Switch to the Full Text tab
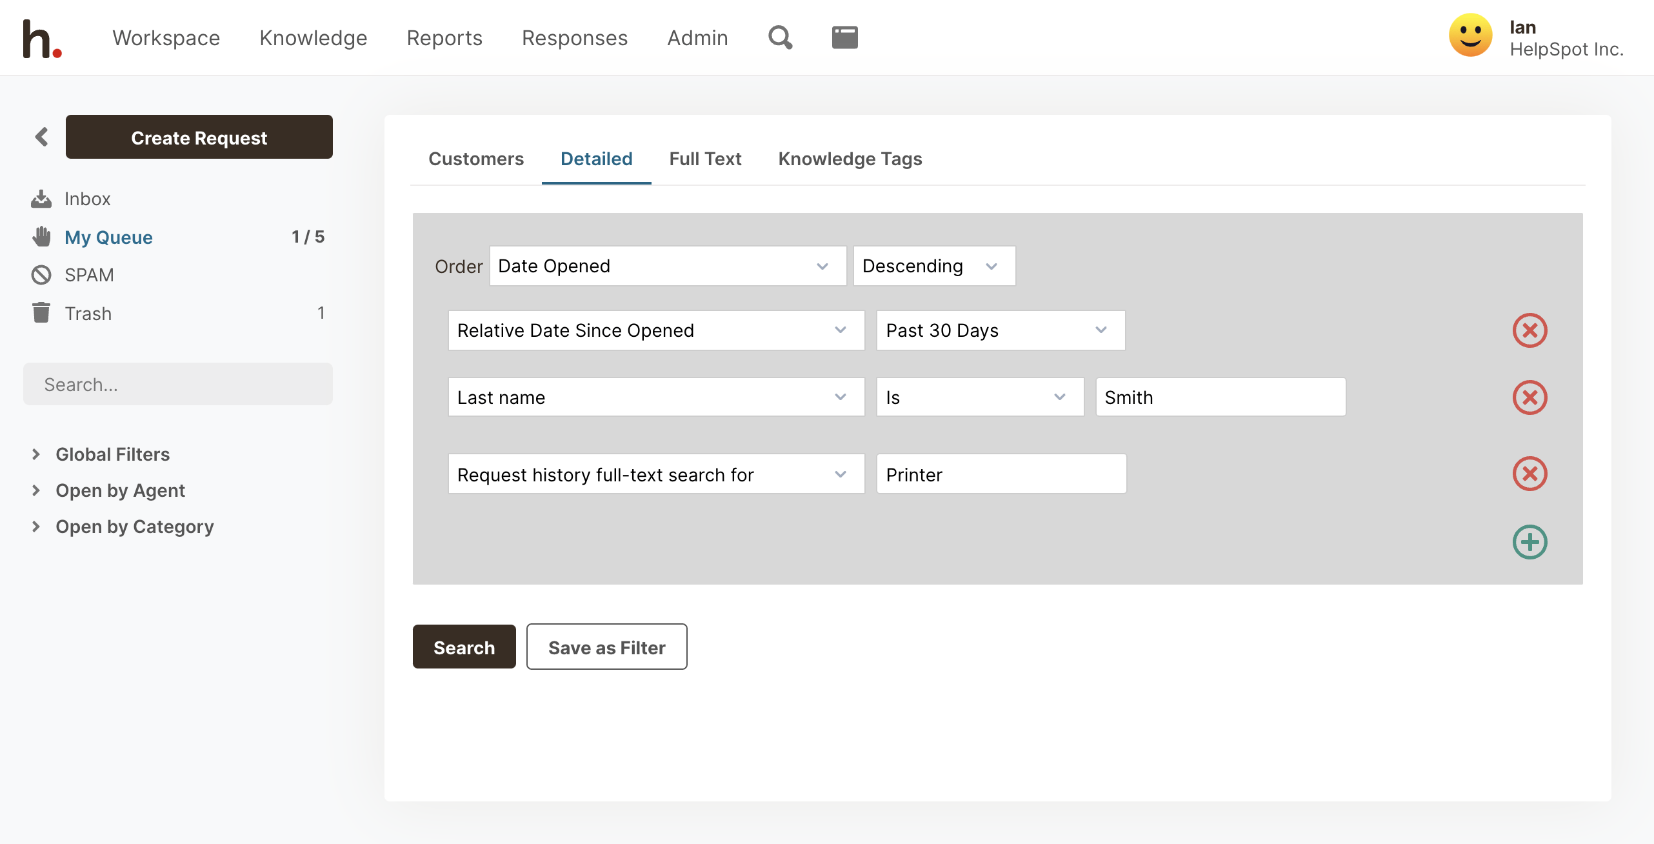This screenshot has width=1654, height=844. (705, 159)
